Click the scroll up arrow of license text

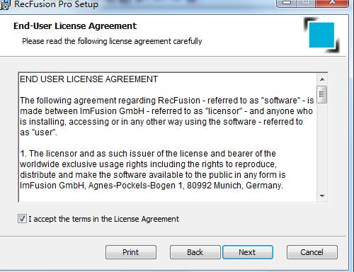322,79
